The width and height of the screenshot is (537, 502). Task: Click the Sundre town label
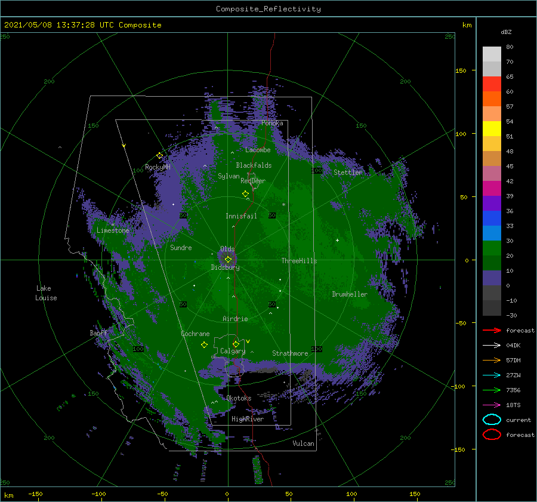[x=181, y=248]
